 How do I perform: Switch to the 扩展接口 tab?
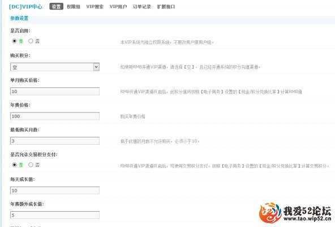(x=166, y=7)
